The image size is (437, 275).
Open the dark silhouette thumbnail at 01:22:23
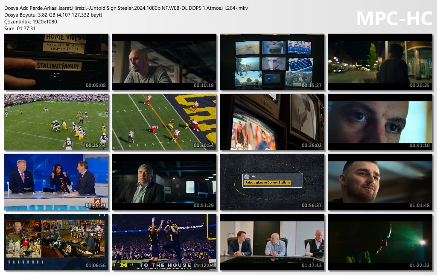pos(380,242)
